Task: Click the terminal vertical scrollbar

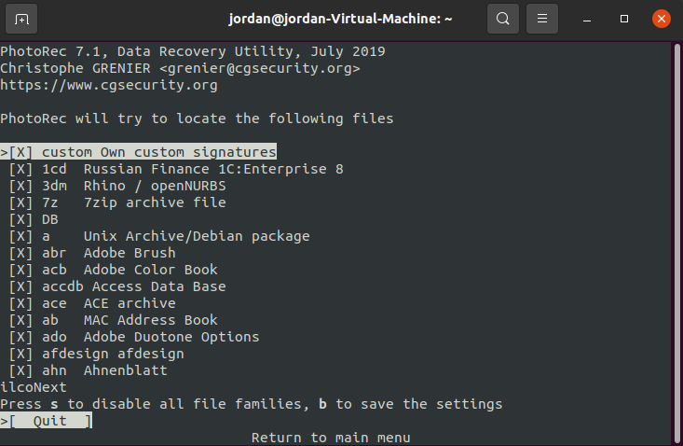Action: coord(676,243)
